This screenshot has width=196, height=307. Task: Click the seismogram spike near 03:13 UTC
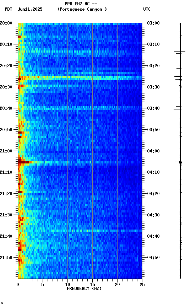(180, 51)
